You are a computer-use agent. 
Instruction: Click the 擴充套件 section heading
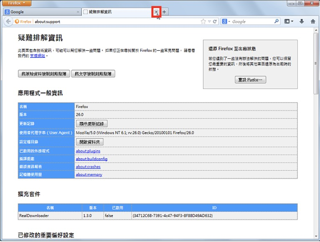click(x=29, y=194)
